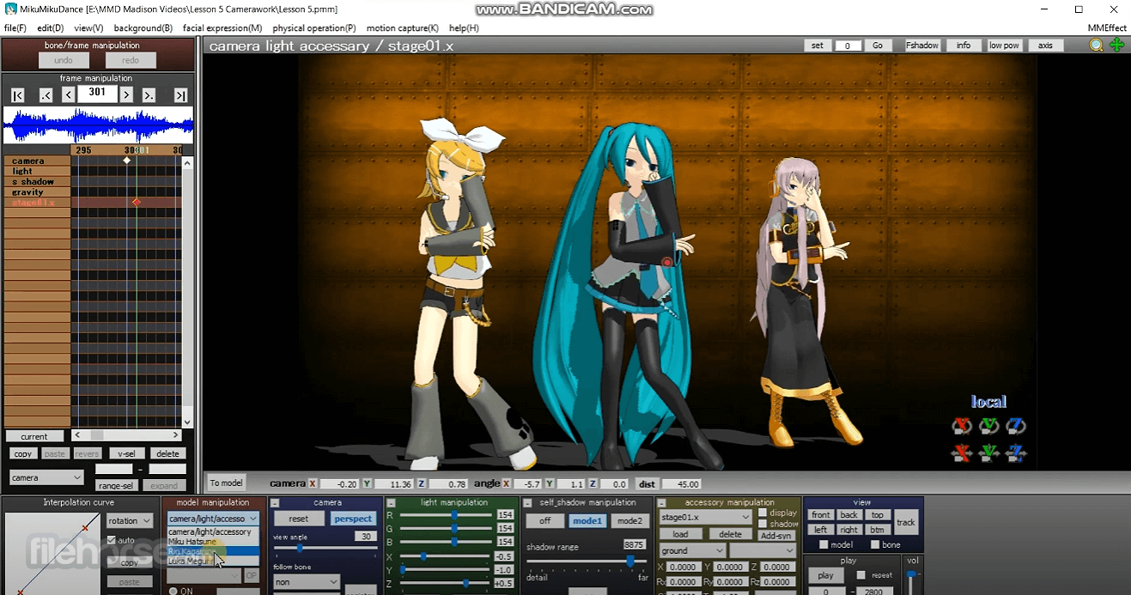Open the edit(D) menu
The image size is (1131, 595).
click(51, 28)
